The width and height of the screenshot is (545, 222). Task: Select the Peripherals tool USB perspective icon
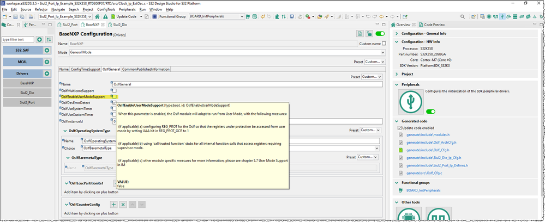[502, 16]
